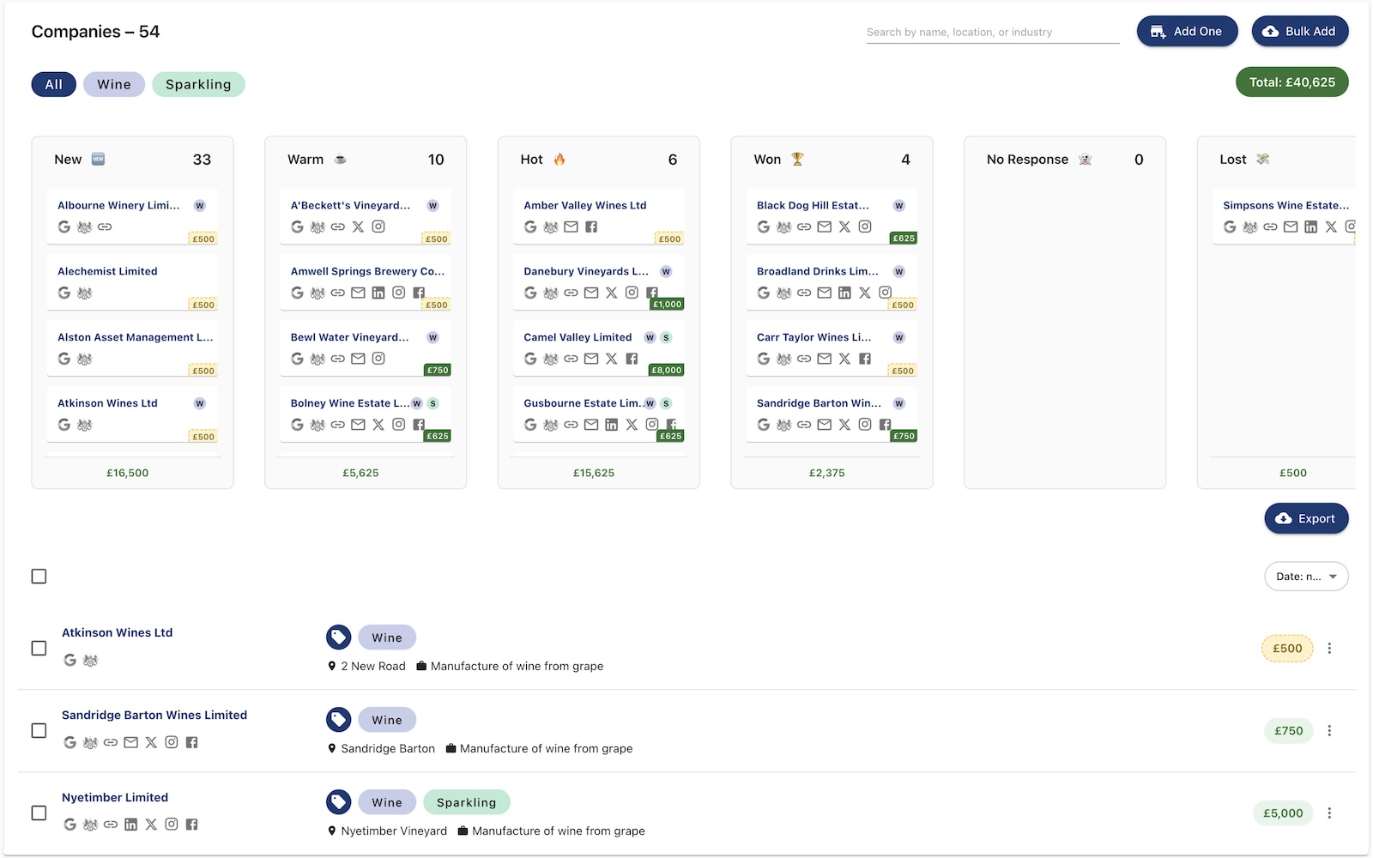Viewport: 1373px width, 858px height.
Task: Click the tag icon in Atkinson Wines row
Action: [x=339, y=637]
